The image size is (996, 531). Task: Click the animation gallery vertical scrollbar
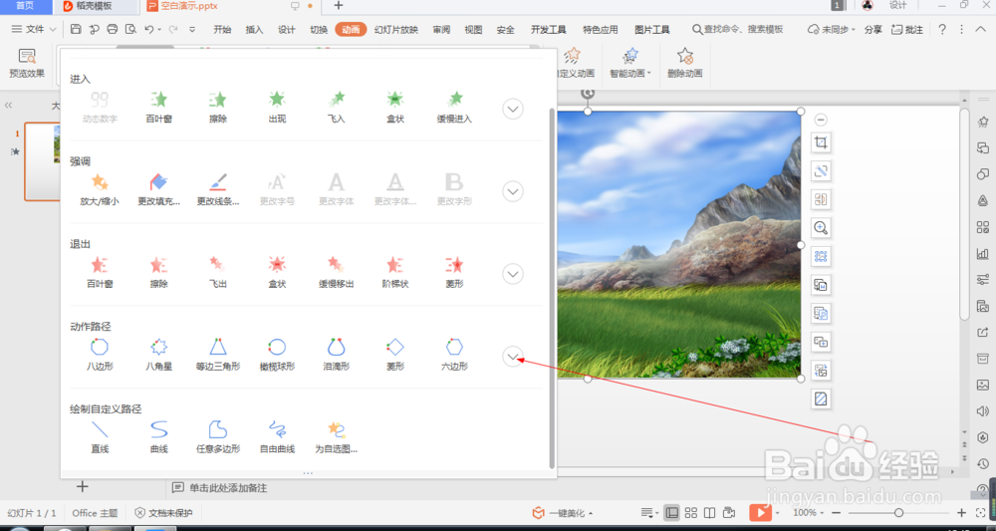[552, 288]
